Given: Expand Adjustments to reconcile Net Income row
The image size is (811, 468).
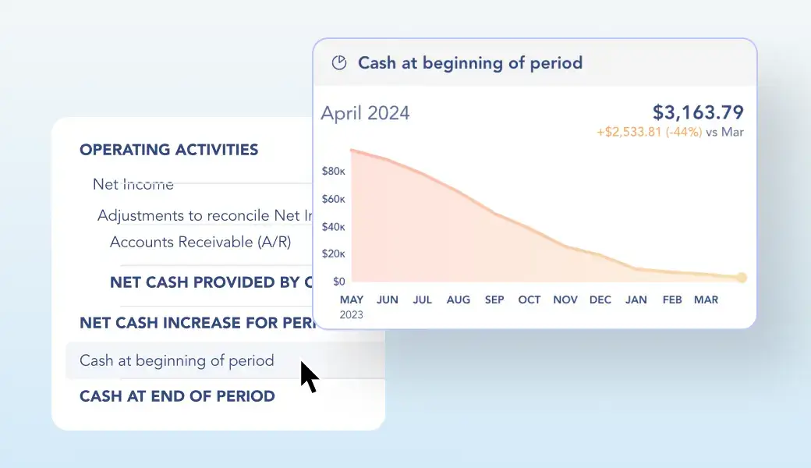Looking at the screenshot, I should click(204, 215).
